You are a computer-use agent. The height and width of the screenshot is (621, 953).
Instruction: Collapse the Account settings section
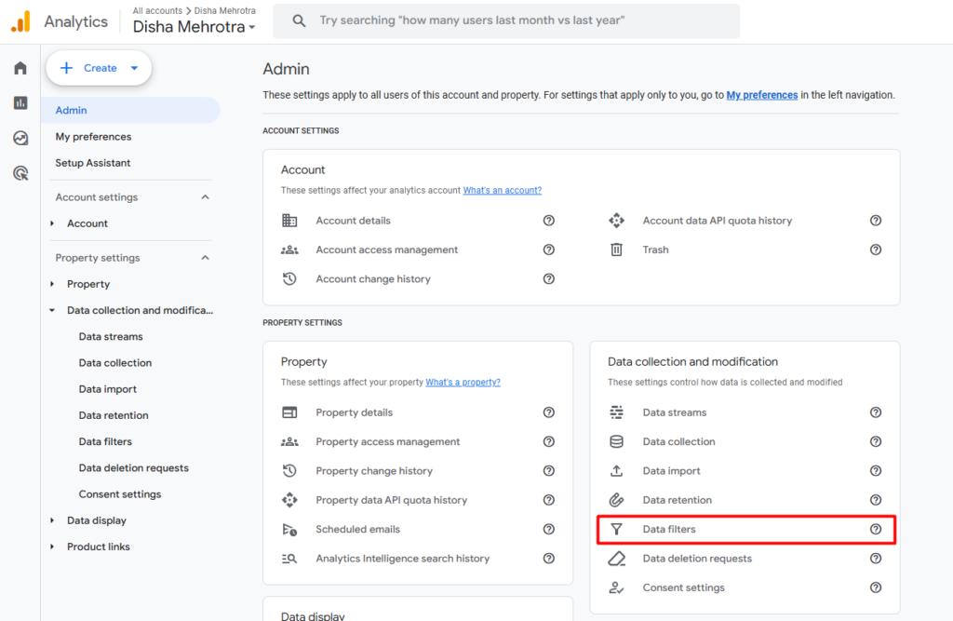click(x=205, y=197)
